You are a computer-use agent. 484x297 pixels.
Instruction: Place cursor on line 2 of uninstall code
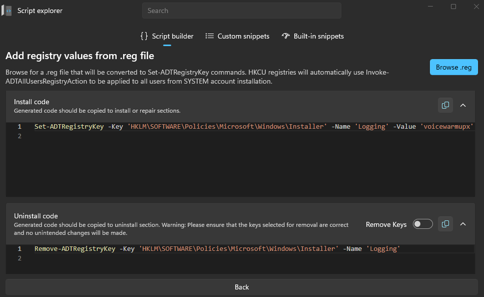(x=150, y=258)
